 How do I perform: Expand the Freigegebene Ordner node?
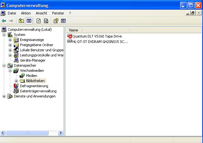point(10,45)
